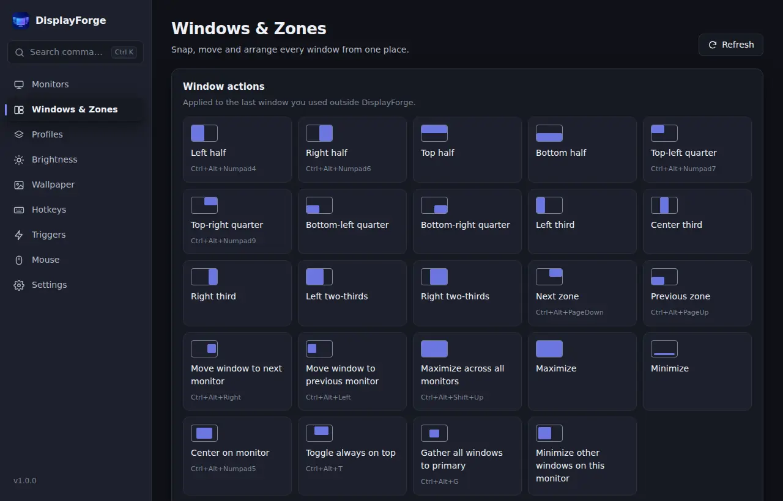Click the Top-left quarter icon
Viewport: 783px width, 501px height.
tap(664, 133)
